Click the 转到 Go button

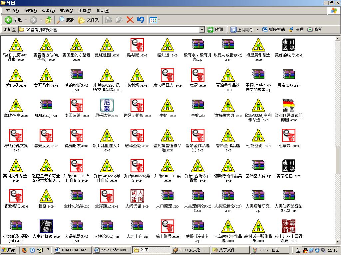click(x=215, y=30)
